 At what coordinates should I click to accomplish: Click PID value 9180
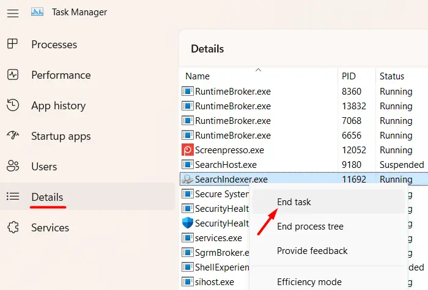(352, 165)
